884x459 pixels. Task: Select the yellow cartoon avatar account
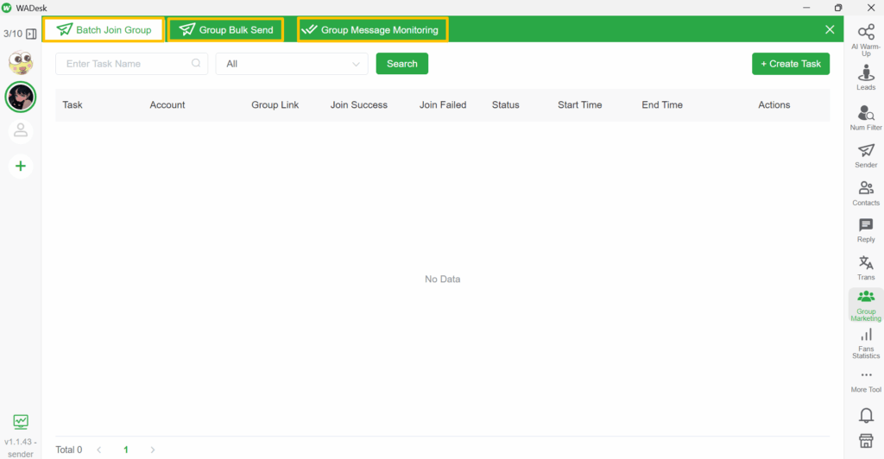(21, 62)
